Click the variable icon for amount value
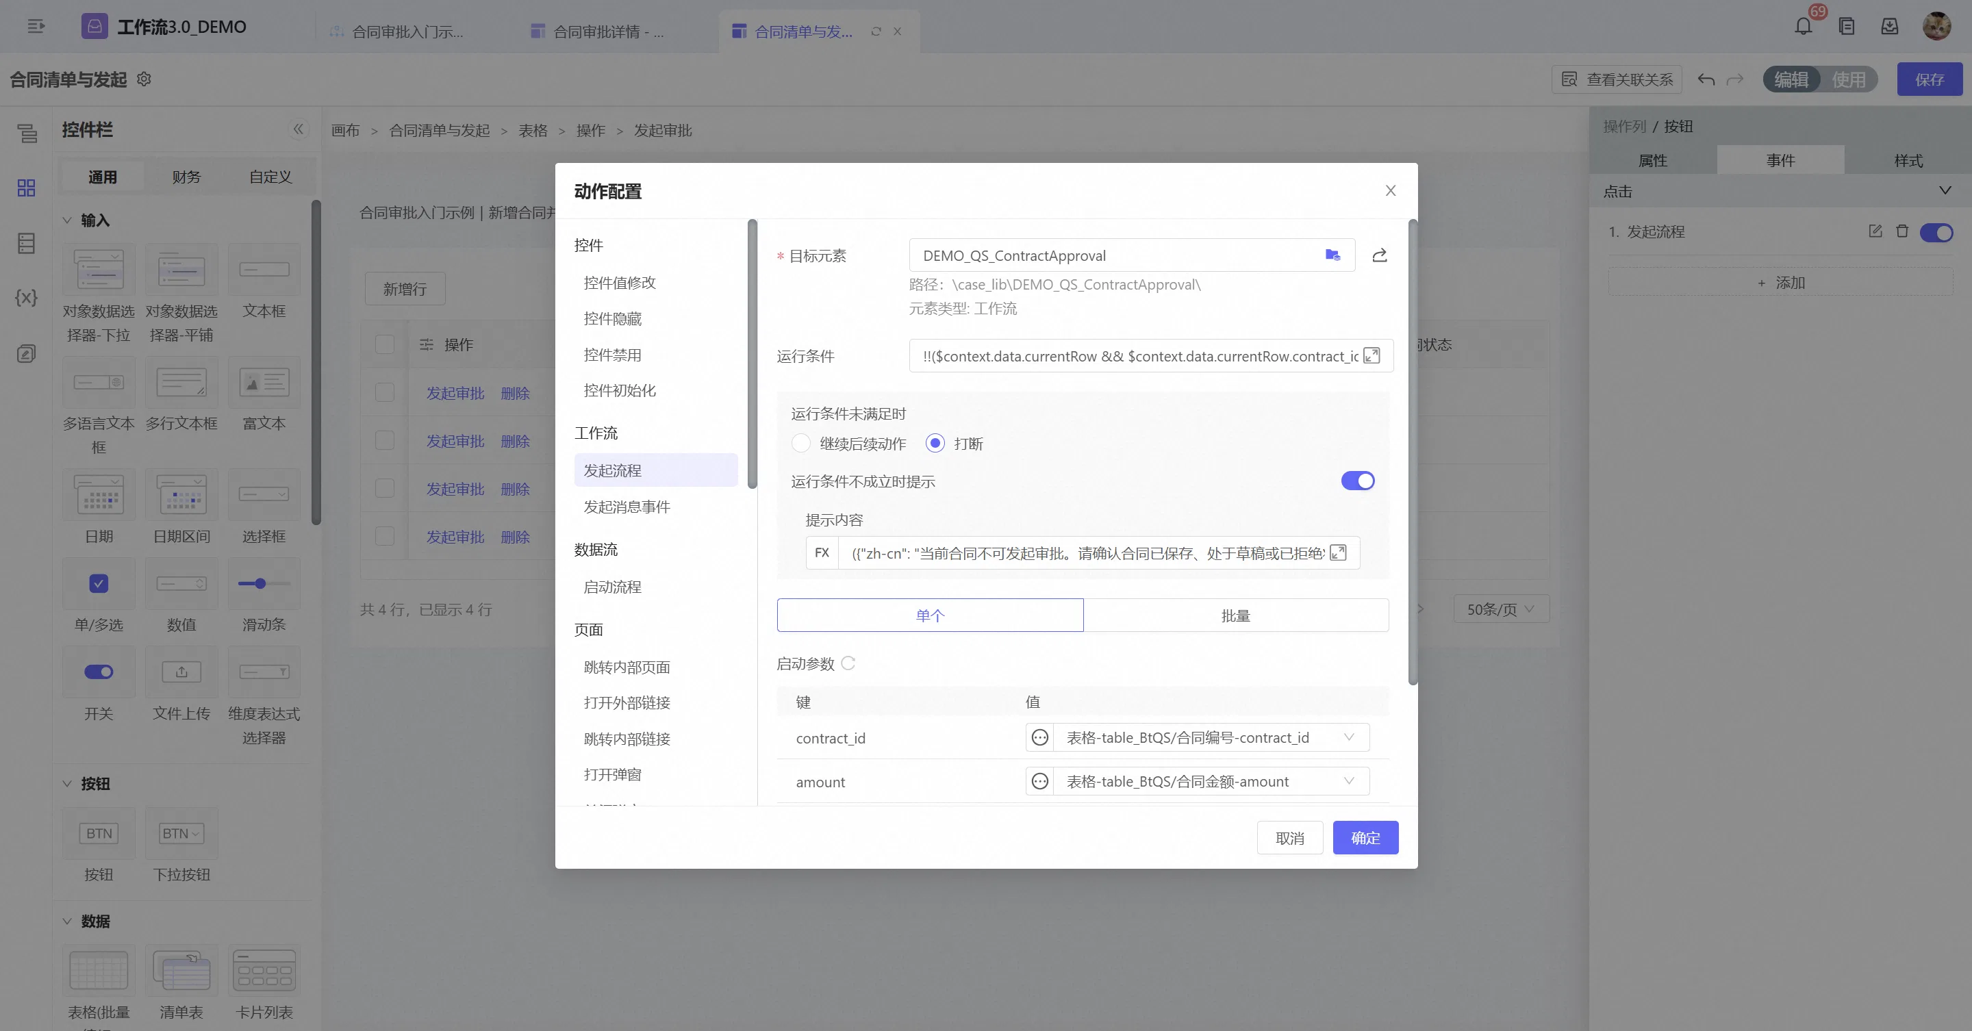This screenshot has width=1972, height=1031. click(1039, 782)
